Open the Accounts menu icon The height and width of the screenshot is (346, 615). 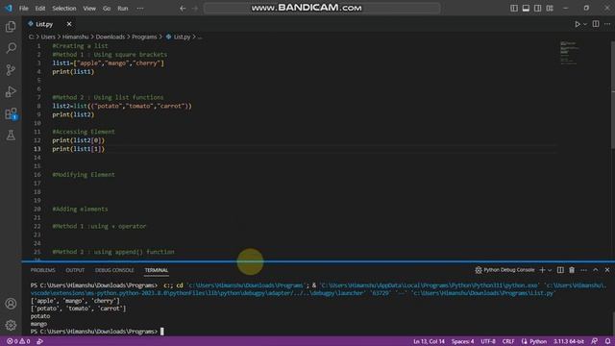(11, 304)
